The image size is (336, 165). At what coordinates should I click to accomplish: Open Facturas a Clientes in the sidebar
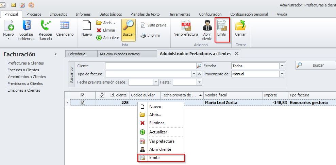click(23, 70)
